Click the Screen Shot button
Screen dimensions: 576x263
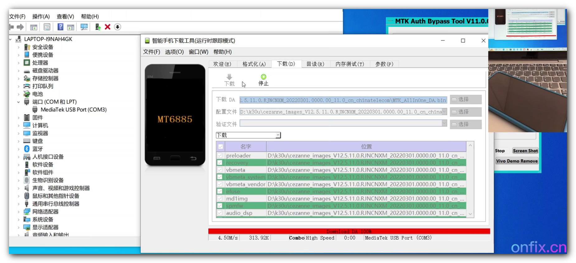tap(525, 151)
